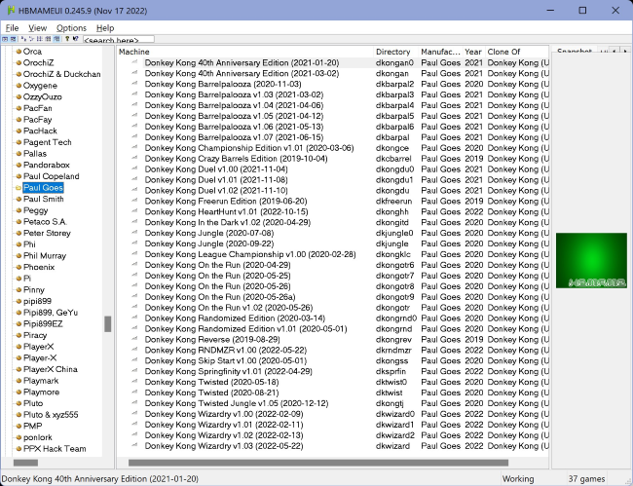Screen dimensions: 633x486
Task: Sort by the Manufacturer column header
Action: coord(441,52)
